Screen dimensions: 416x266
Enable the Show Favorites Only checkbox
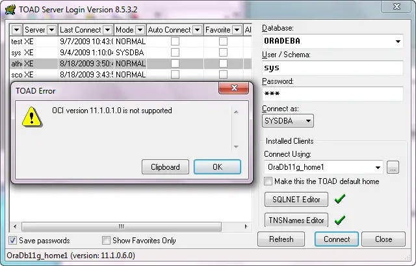[106, 241]
